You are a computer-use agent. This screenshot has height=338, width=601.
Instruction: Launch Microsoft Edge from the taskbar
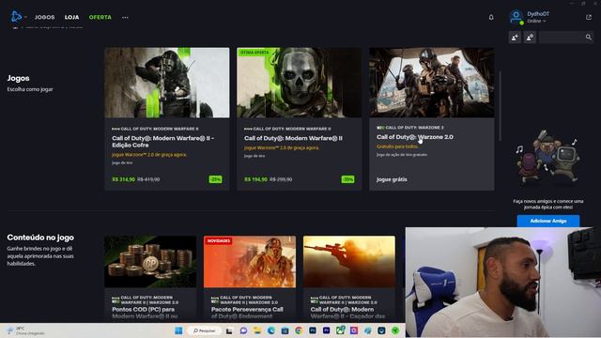tap(271, 330)
